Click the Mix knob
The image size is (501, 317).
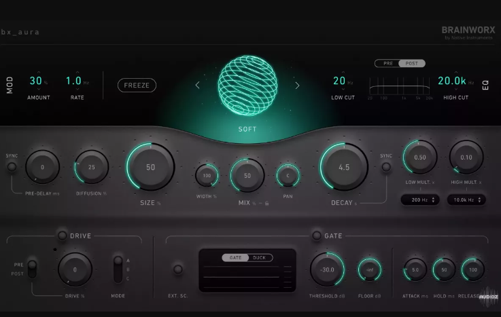[x=247, y=175]
